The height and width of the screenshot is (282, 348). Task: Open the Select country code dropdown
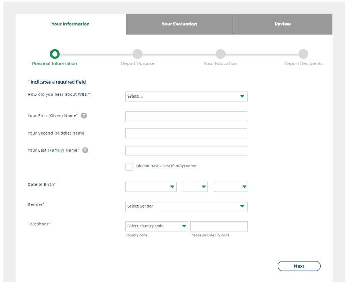(x=157, y=226)
